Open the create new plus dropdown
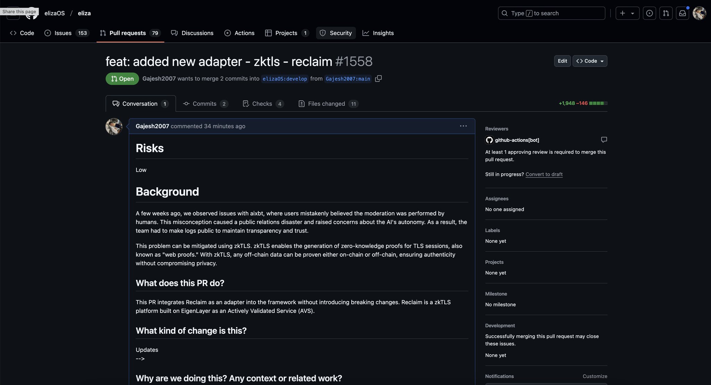This screenshot has width=711, height=385. [x=627, y=13]
